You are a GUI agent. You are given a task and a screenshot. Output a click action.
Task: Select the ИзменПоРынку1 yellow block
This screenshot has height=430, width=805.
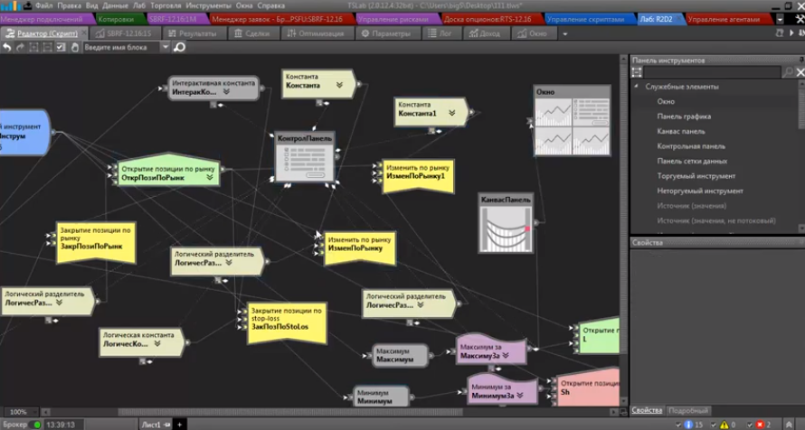click(x=419, y=176)
